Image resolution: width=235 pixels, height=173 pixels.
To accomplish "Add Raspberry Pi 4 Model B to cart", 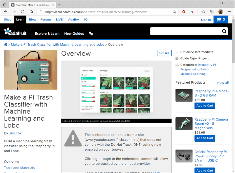I will point(205,106).
